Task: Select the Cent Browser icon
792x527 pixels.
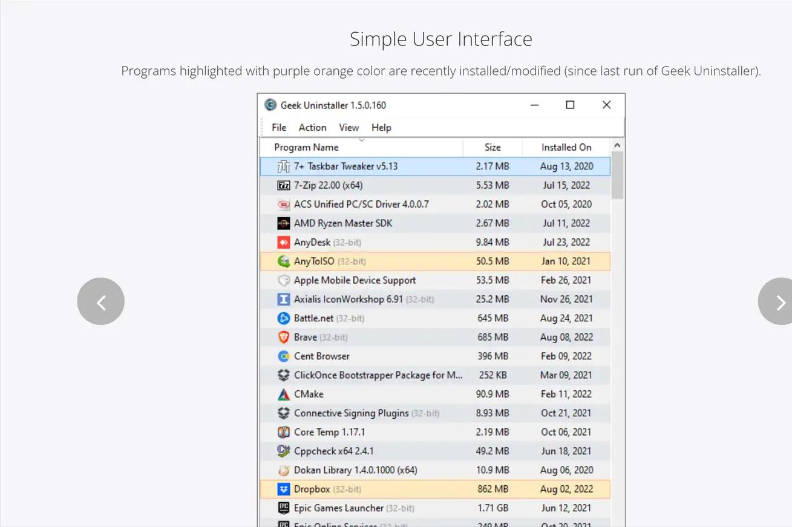Action: click(283, 356)
